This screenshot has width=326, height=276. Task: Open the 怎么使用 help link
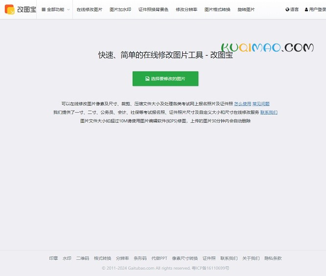click(x=243, y=104)
